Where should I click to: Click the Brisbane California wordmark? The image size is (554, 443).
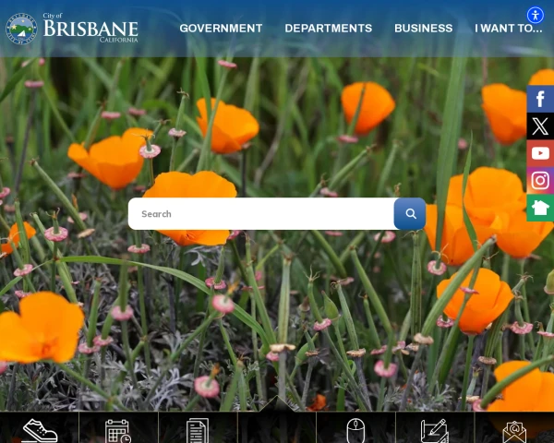tap(90, 29)
